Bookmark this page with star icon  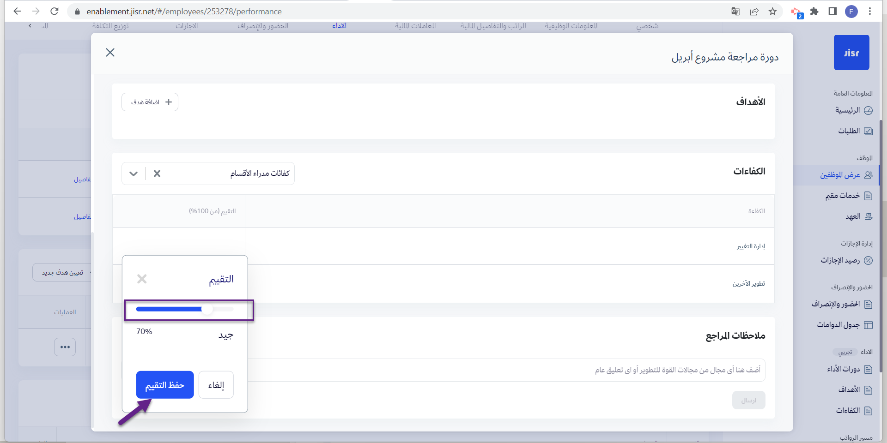[772, 12]
